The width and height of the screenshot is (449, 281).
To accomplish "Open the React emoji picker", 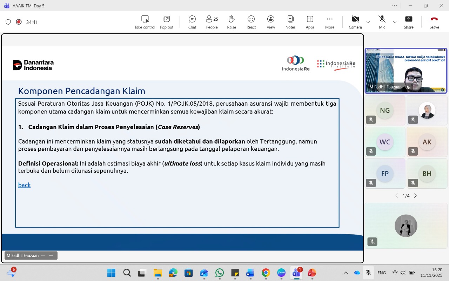I will pyautogui.click(x=251, y=22).
